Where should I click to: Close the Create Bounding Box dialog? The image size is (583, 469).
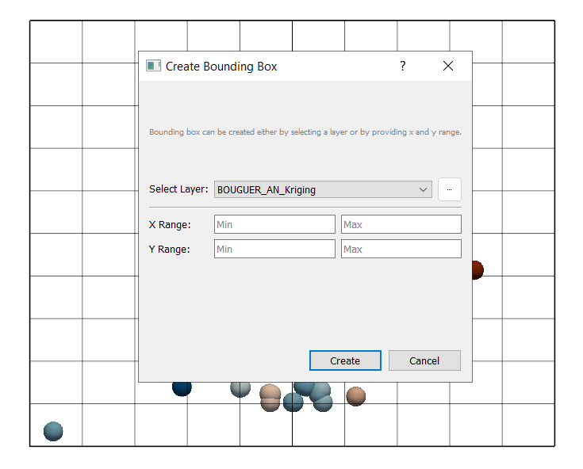tap(448, 67)
